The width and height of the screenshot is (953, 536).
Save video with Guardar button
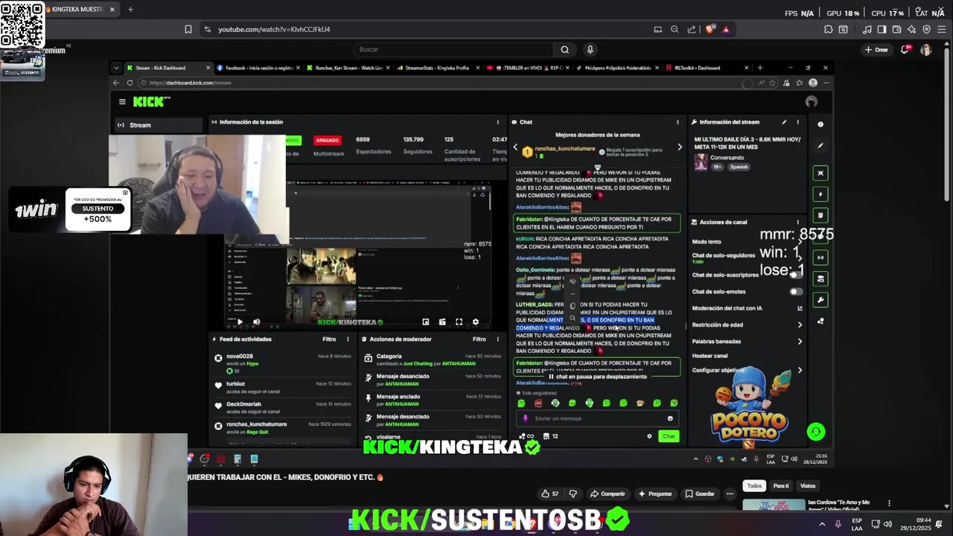pyautogui.click(x=701, y=494)
